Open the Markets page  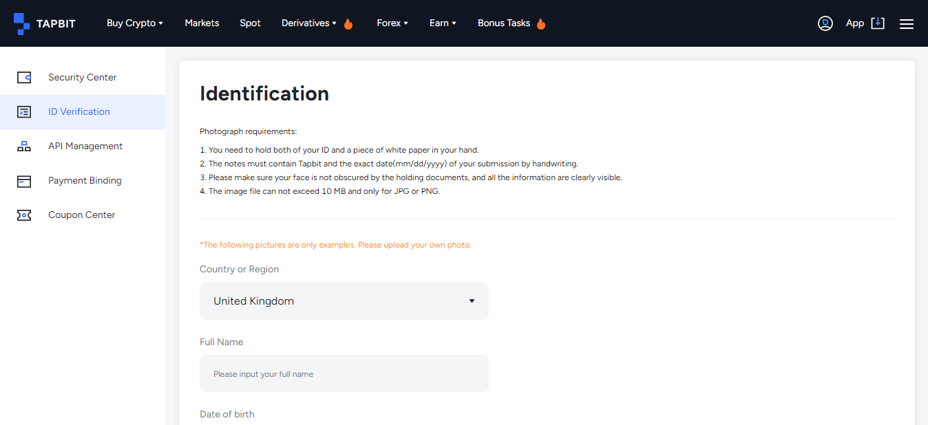click(202, 23)
